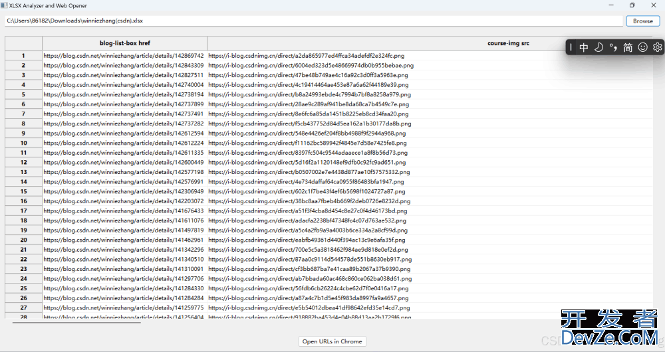Image resolution: width=665 pixels, height=352 pixels.
Task: Click blog link ending 142737282
Action: click(x=124, y=124)
